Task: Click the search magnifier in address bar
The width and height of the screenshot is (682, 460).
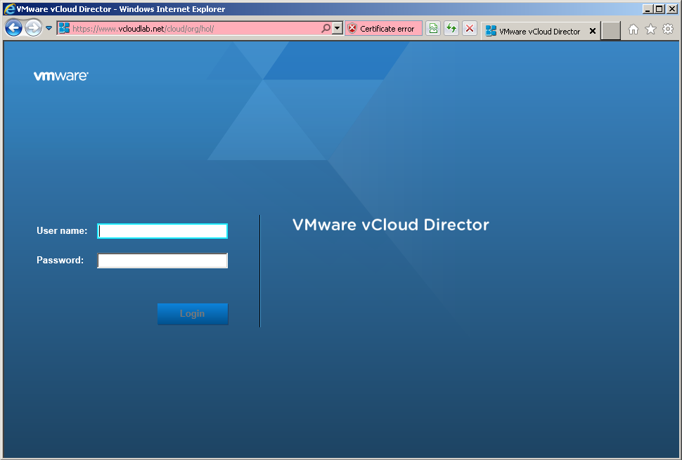Action: pyautogui.click(x=326, y=28)
